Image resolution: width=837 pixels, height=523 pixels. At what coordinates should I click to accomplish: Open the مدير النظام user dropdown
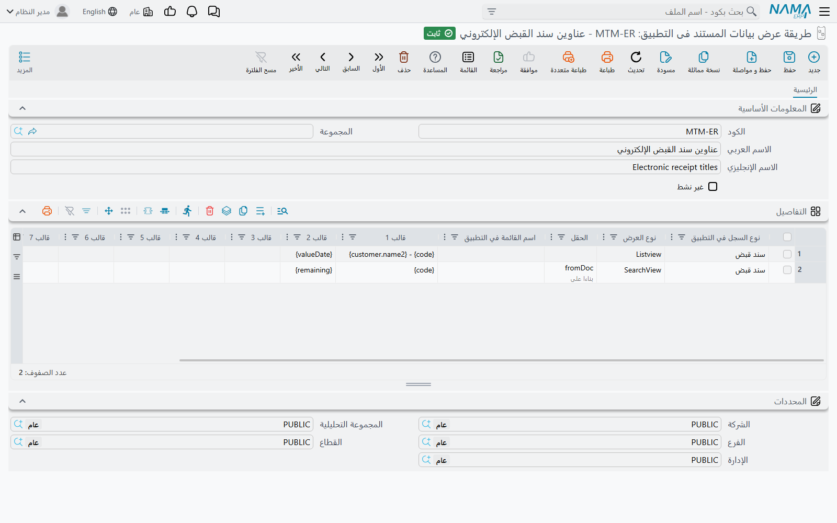point(38,12)
